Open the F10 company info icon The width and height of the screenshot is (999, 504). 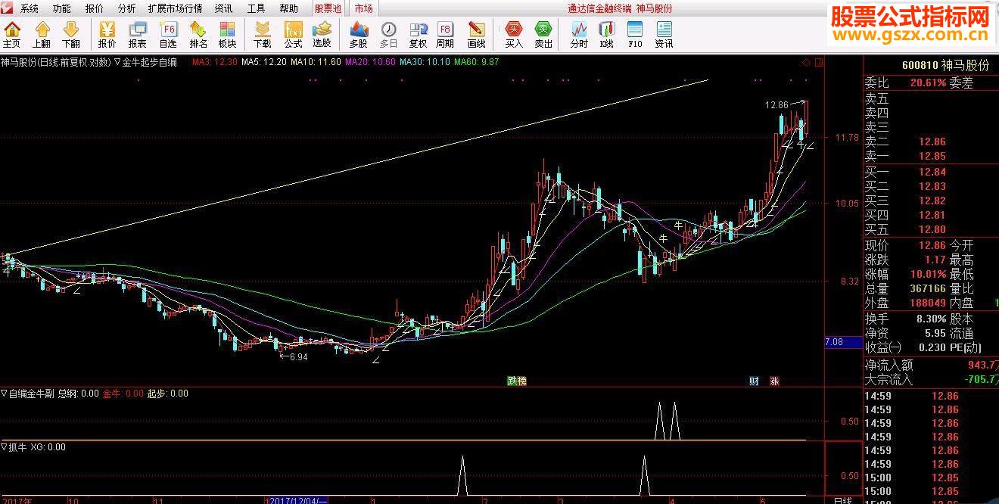click(635, 35)
